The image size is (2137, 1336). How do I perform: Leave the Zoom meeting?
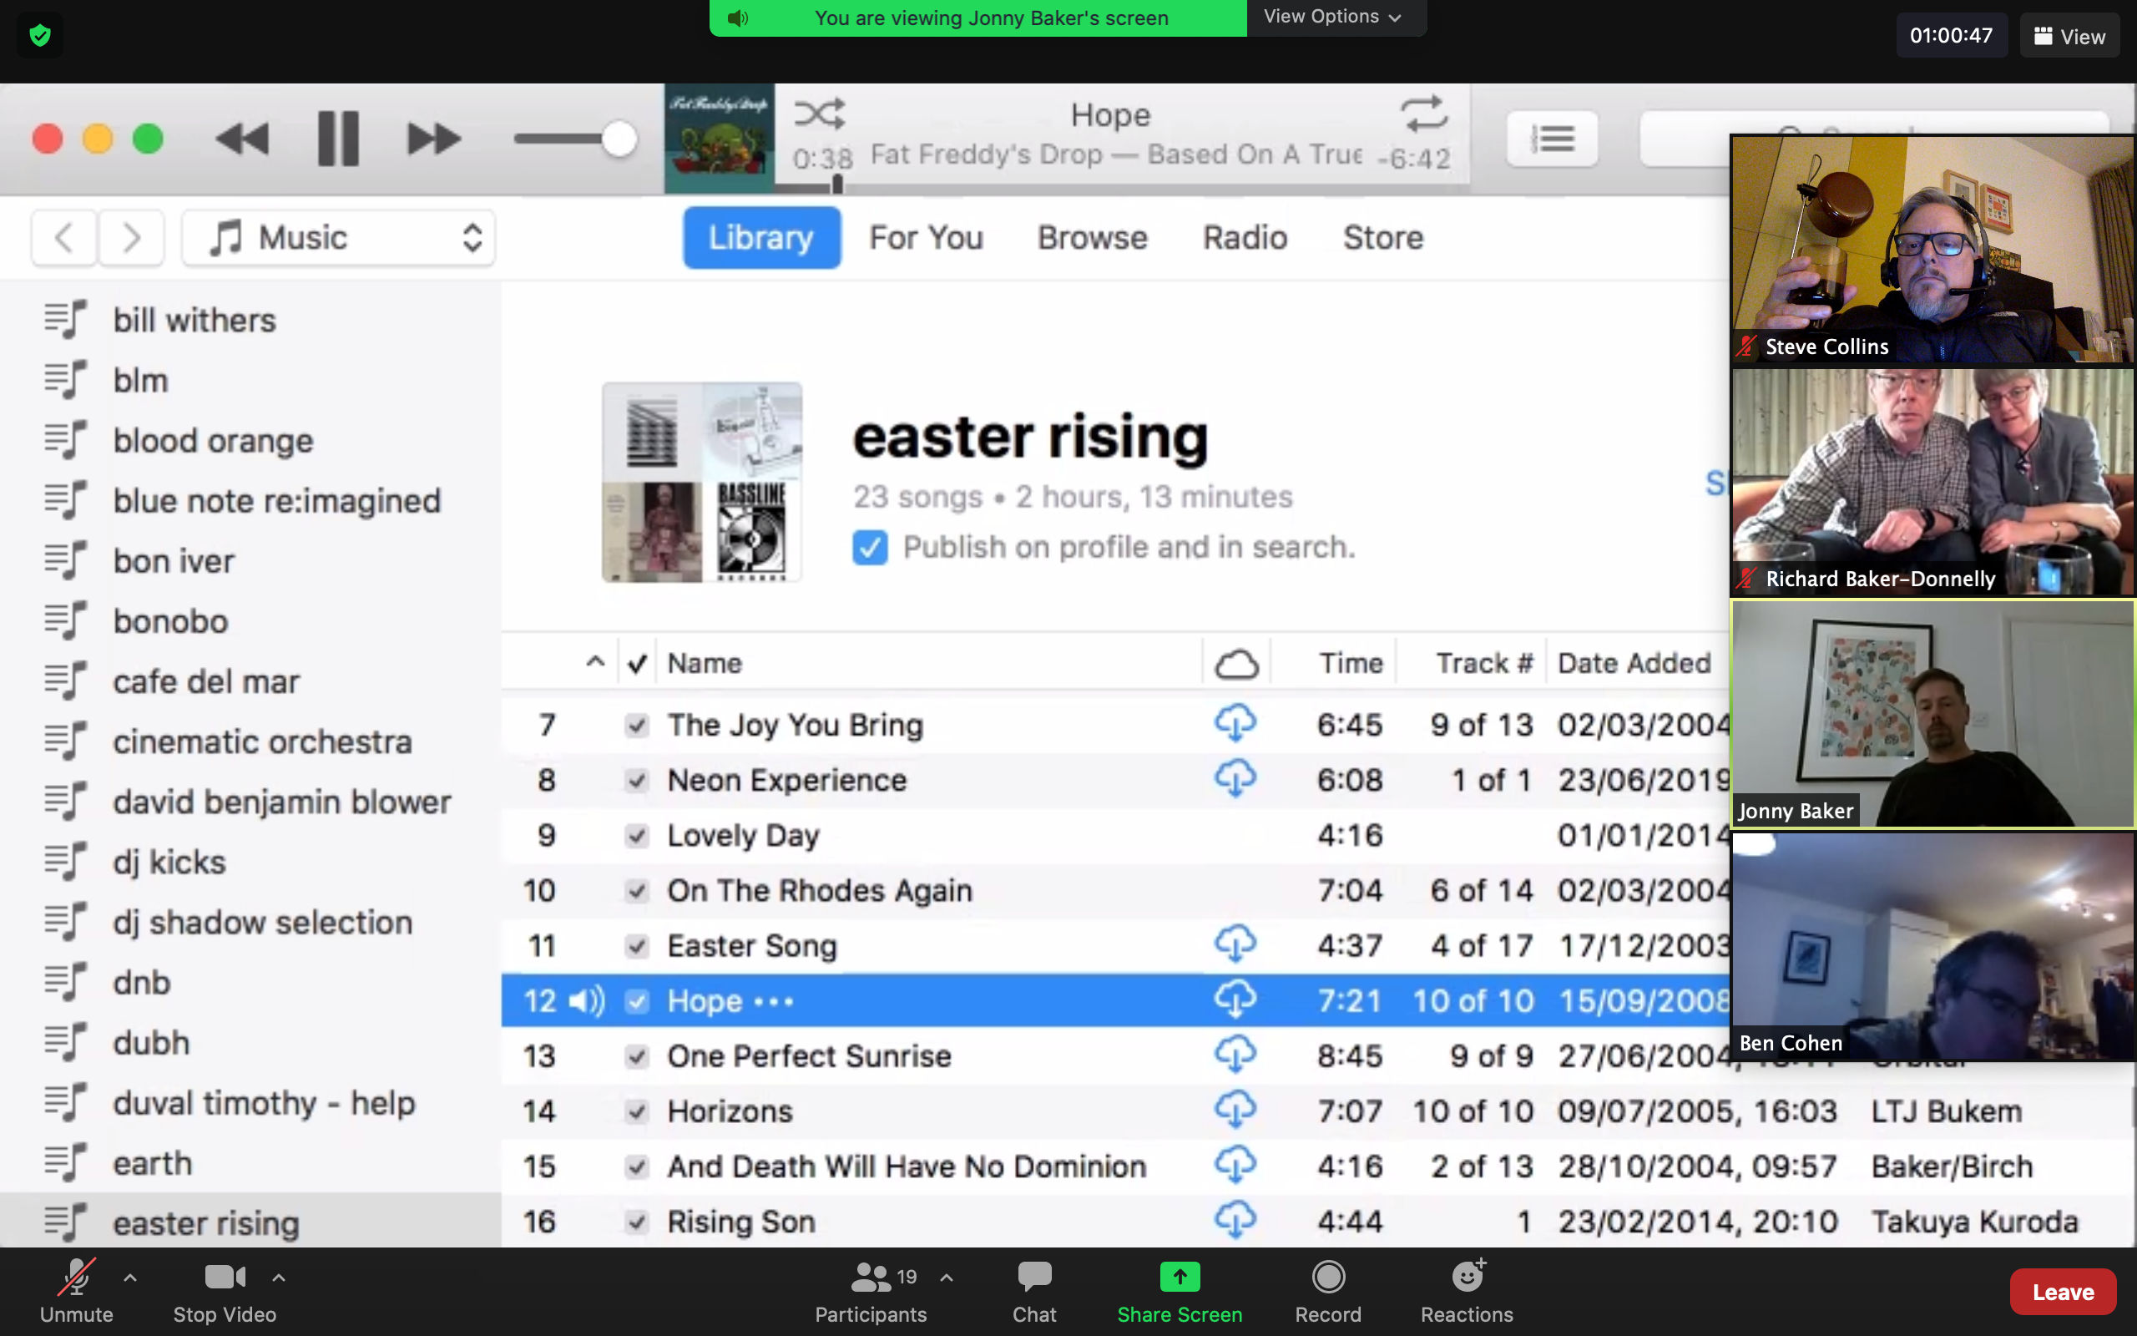click(x=2063, y=1292)
